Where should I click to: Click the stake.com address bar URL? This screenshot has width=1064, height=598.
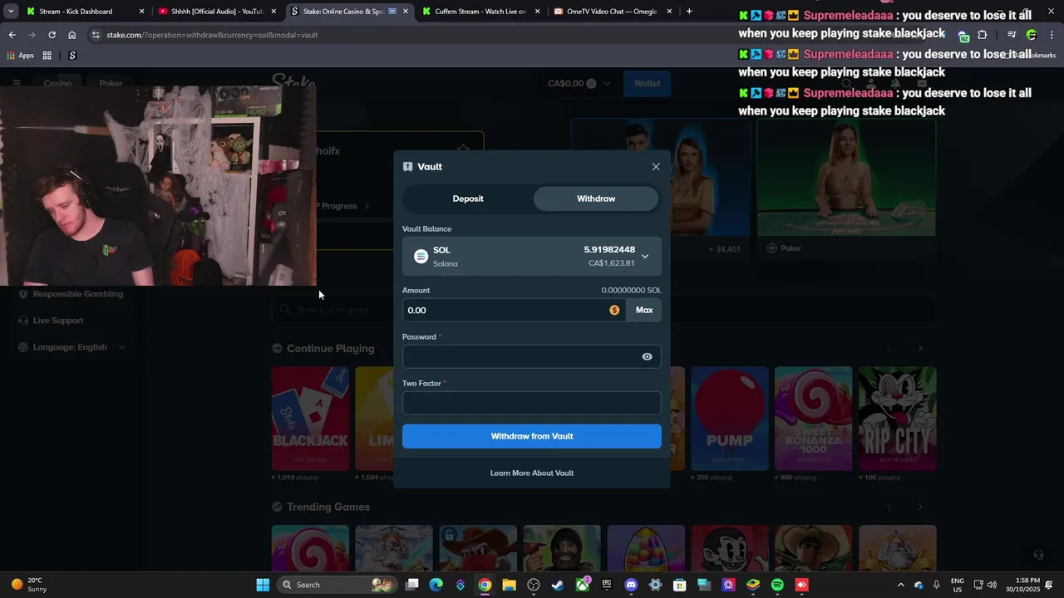(212, 35)
